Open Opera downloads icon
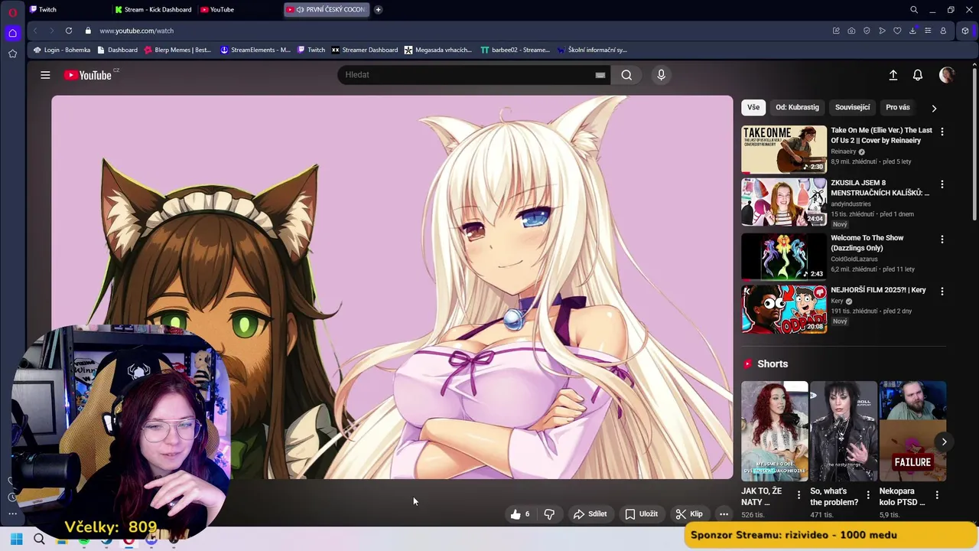The image size is (979, 551). 912,31
